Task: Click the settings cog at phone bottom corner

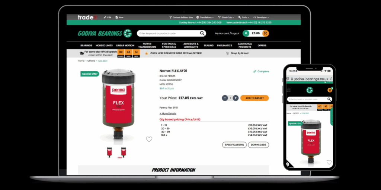Action: pos(288,164)
